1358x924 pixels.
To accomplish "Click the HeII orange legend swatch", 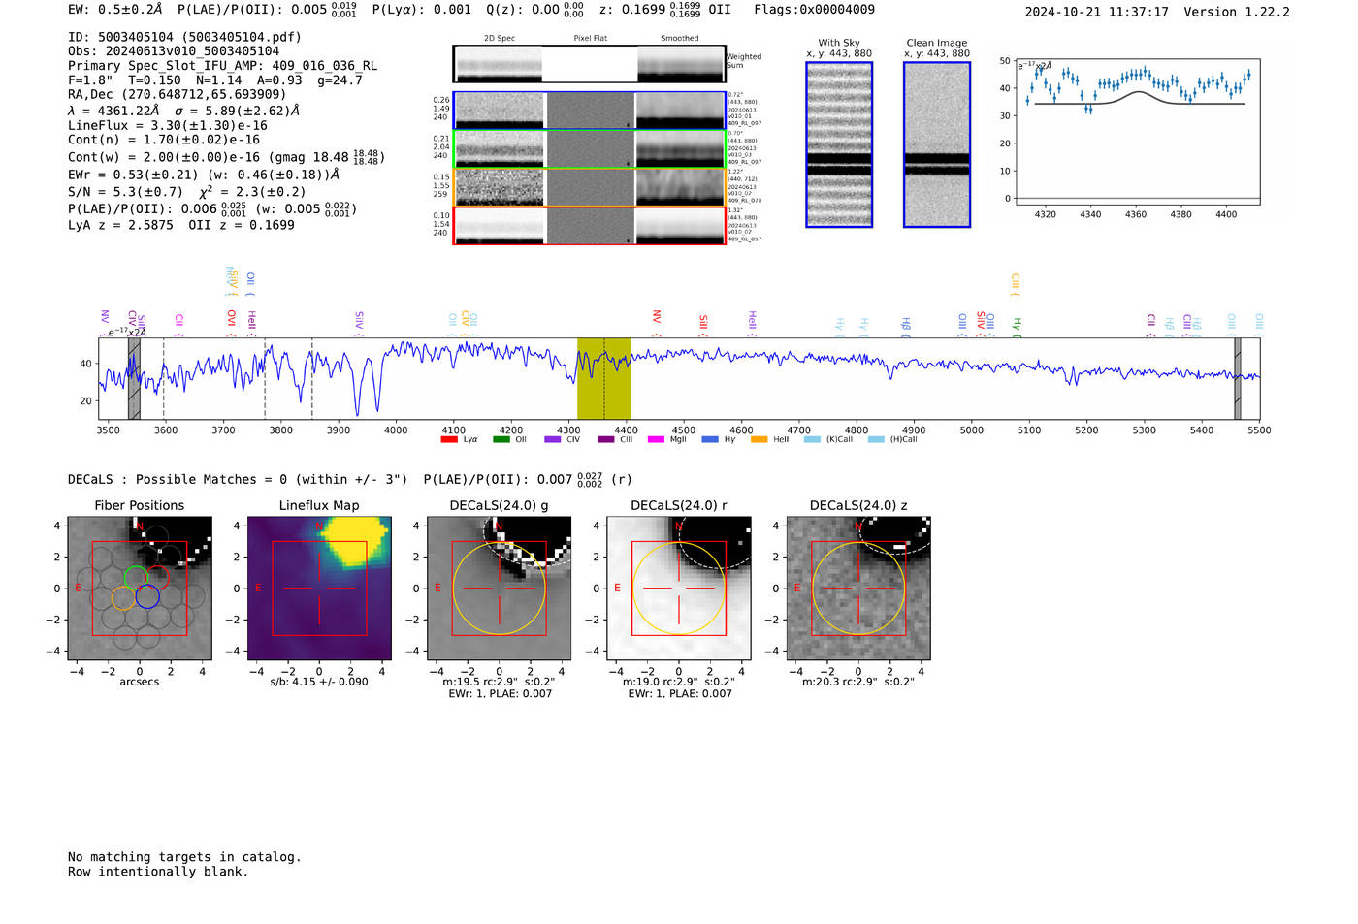I will (x=759, y=439).
